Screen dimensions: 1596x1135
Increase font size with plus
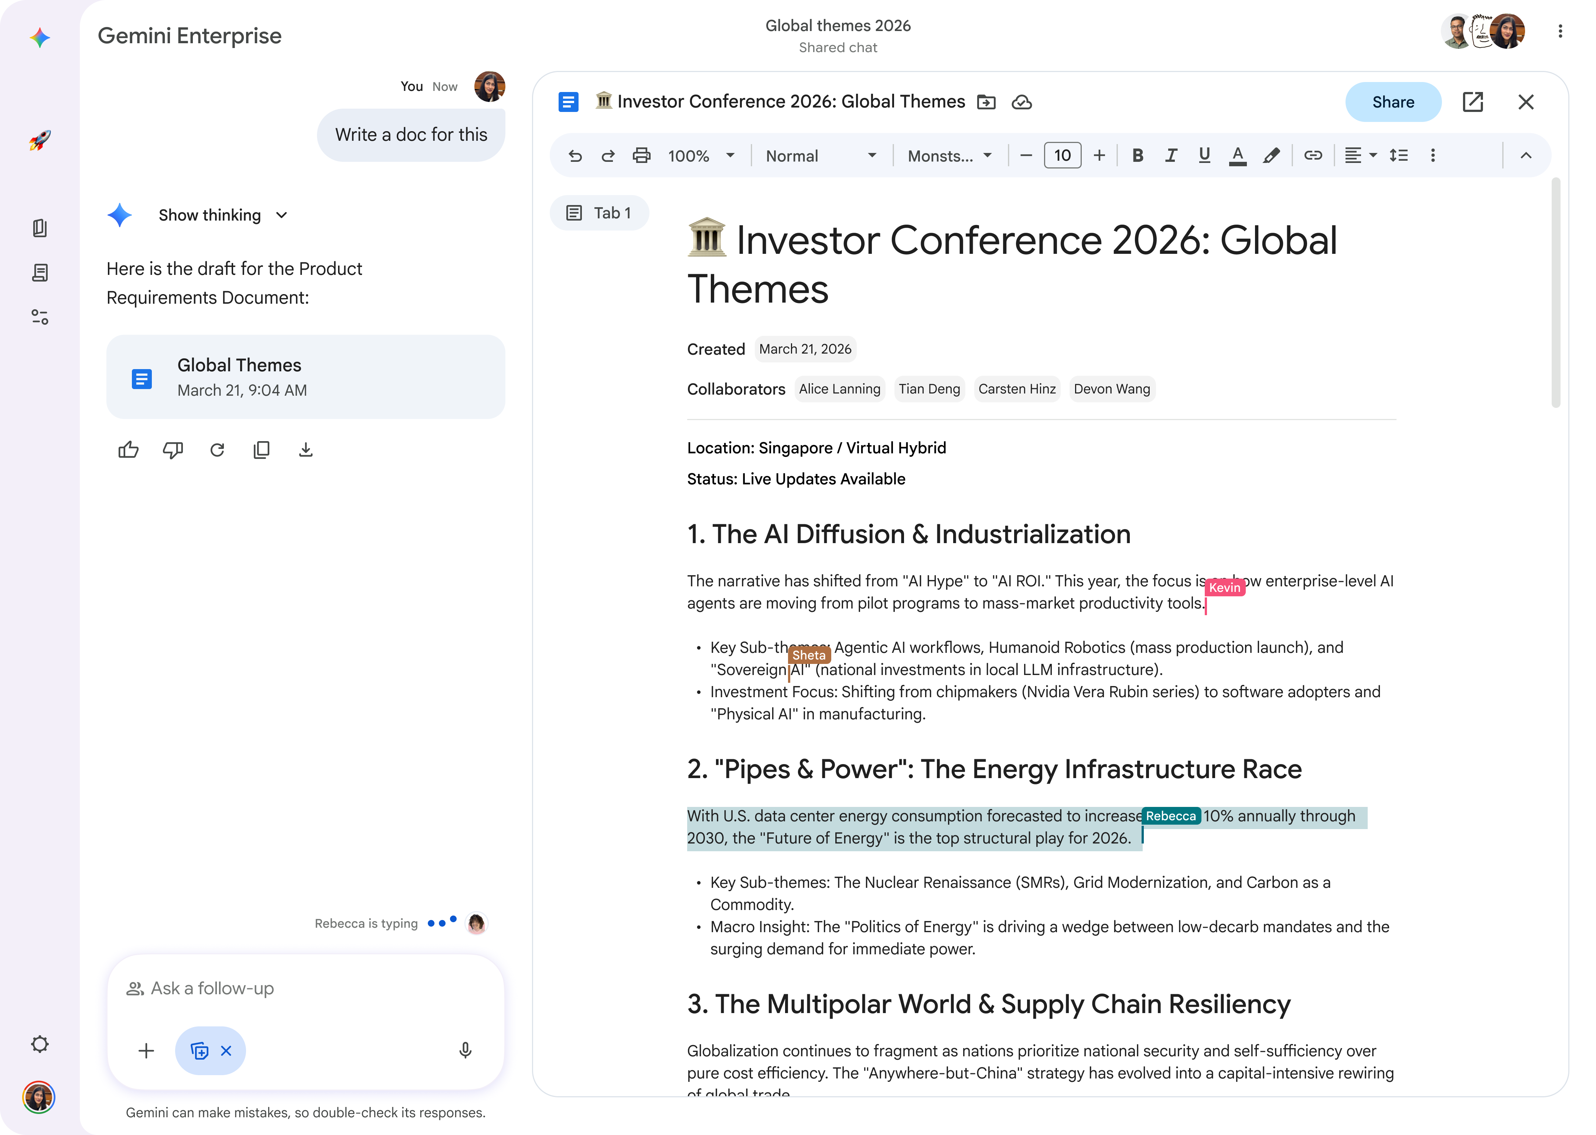coord(1099,155)
